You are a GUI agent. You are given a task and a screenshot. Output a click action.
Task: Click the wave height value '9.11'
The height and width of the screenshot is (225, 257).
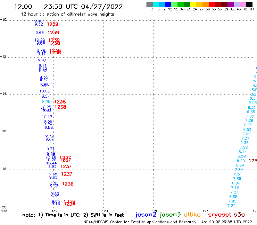pos(42,66)
